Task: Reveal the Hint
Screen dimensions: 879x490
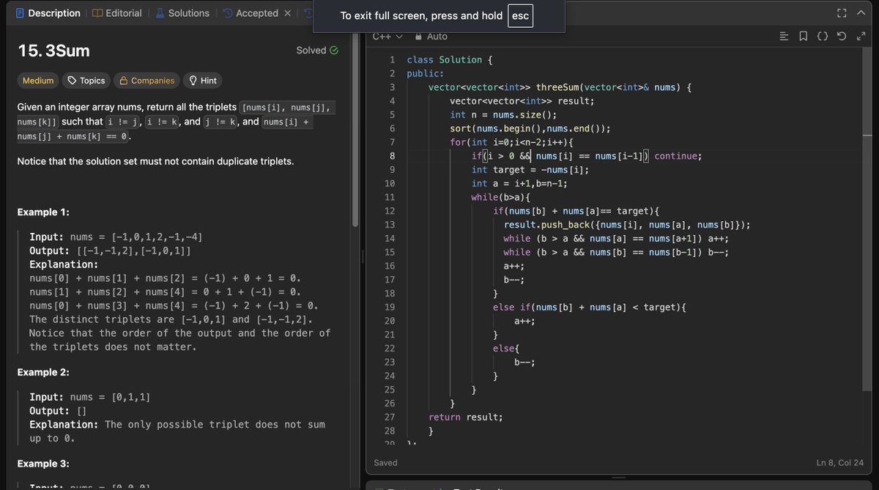Action: point(203,81)
